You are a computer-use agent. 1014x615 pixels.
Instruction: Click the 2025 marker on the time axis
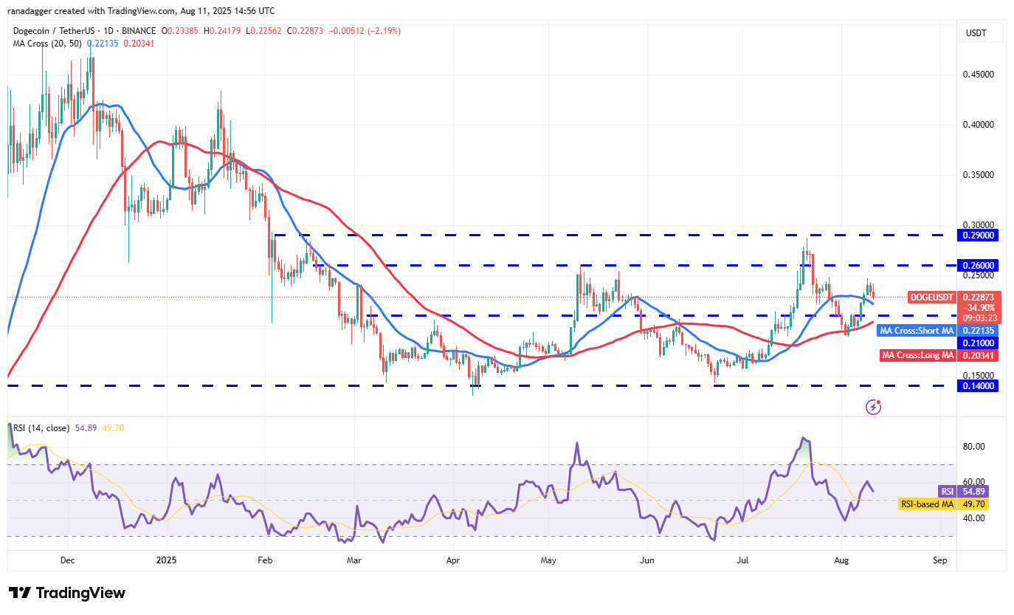pos(166,560)
